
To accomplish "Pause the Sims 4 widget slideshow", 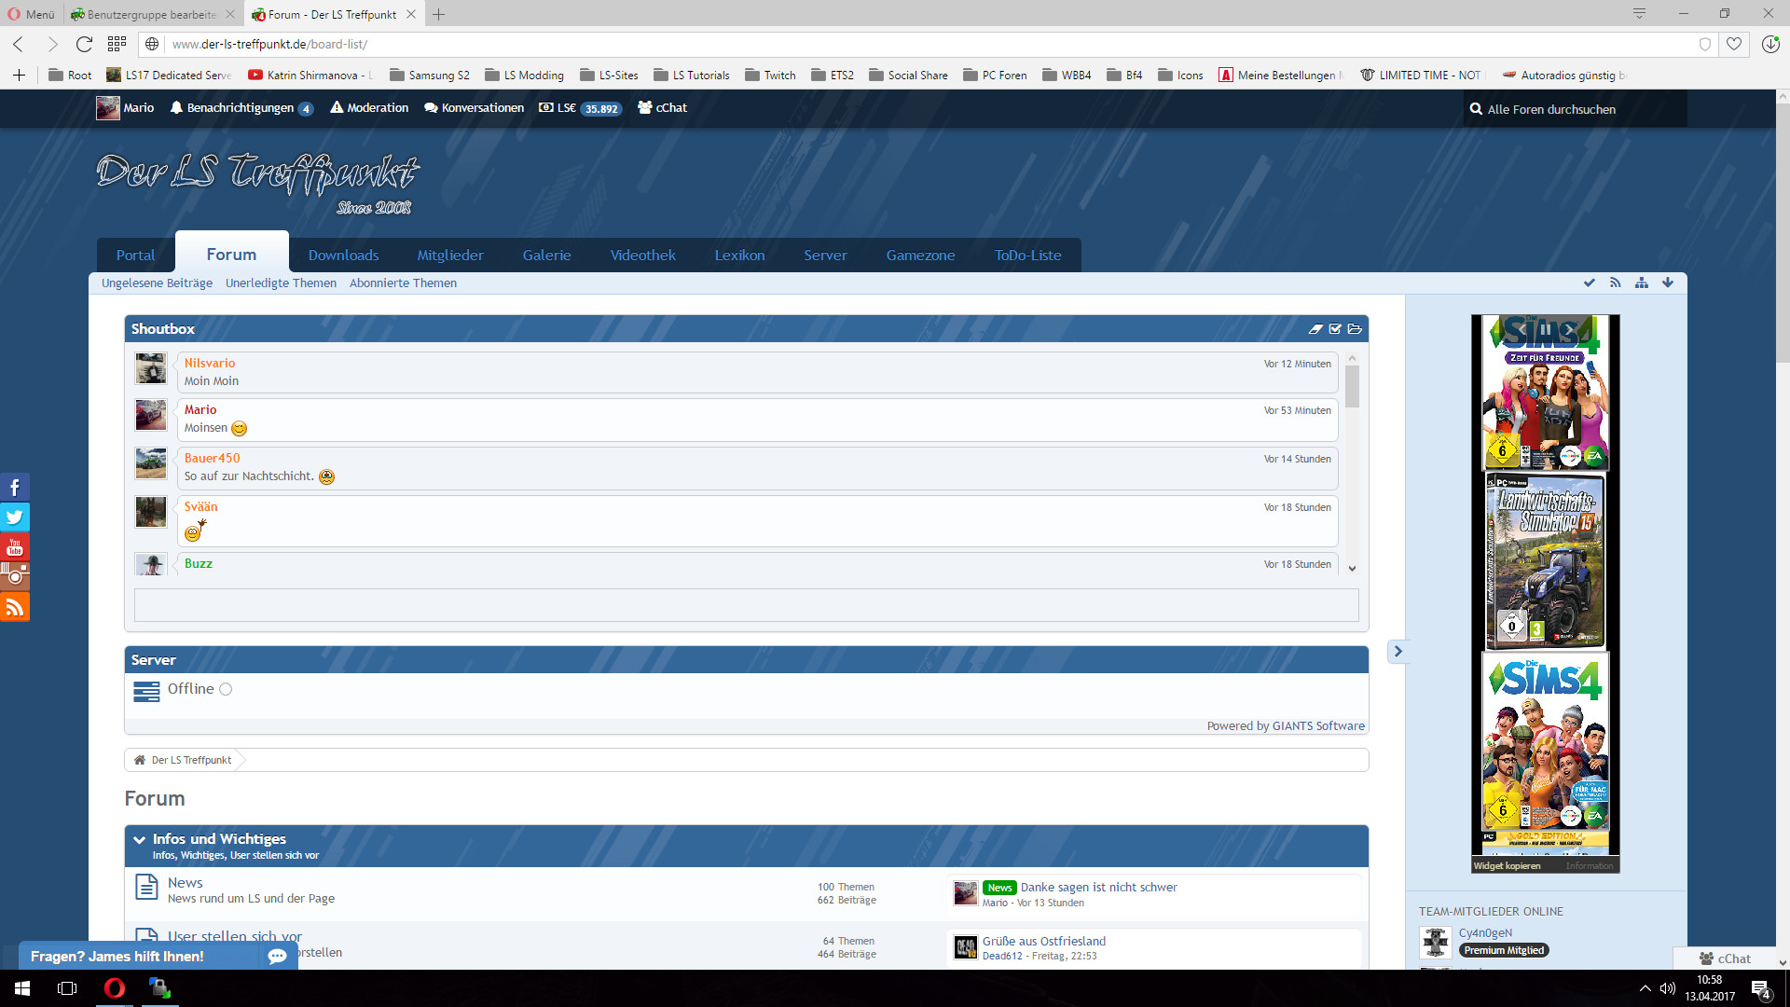I will click(1545, 329).
